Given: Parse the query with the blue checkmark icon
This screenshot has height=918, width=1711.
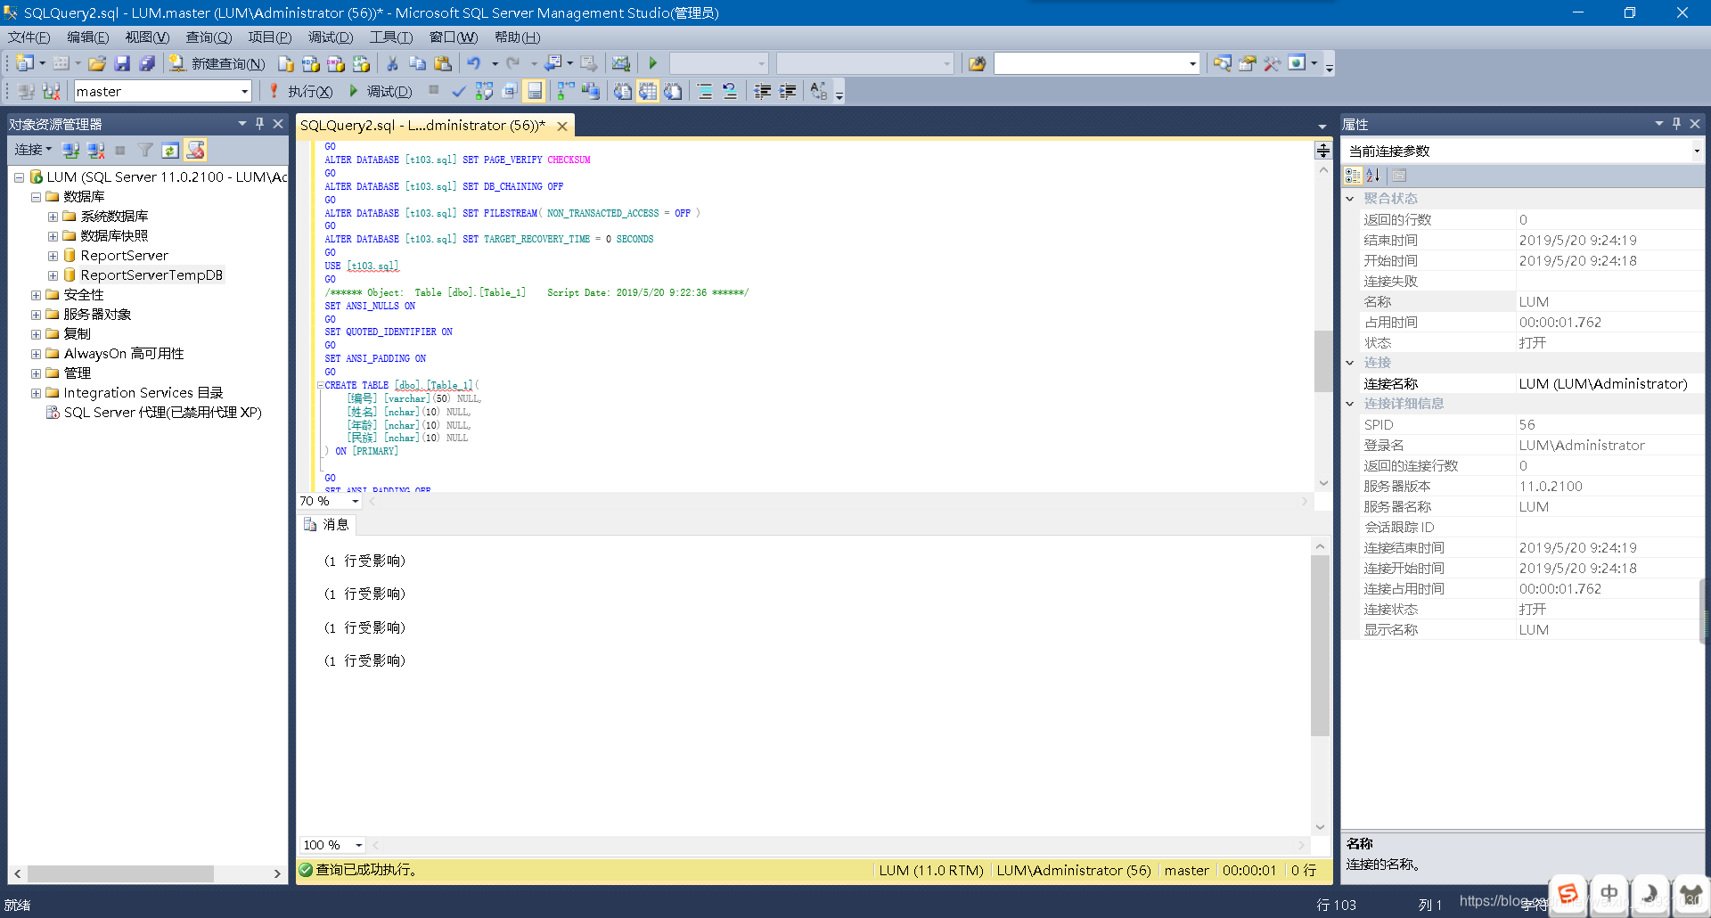Looking at the screenshot, I should [458, 91].
